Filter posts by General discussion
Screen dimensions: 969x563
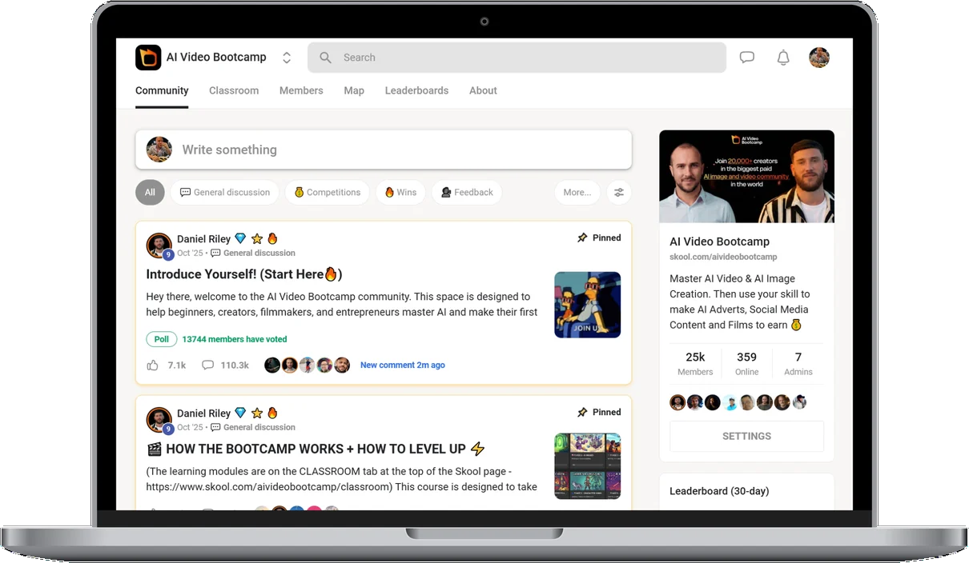click(225, 192)
